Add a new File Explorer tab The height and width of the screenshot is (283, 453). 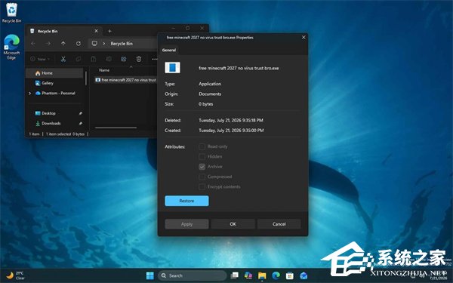point(109,31)
